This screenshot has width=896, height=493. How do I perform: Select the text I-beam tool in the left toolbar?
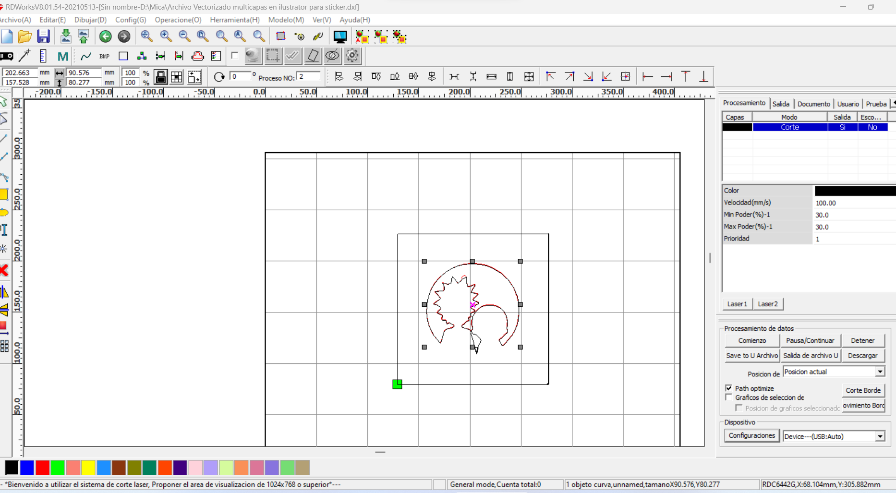(4, 230)
